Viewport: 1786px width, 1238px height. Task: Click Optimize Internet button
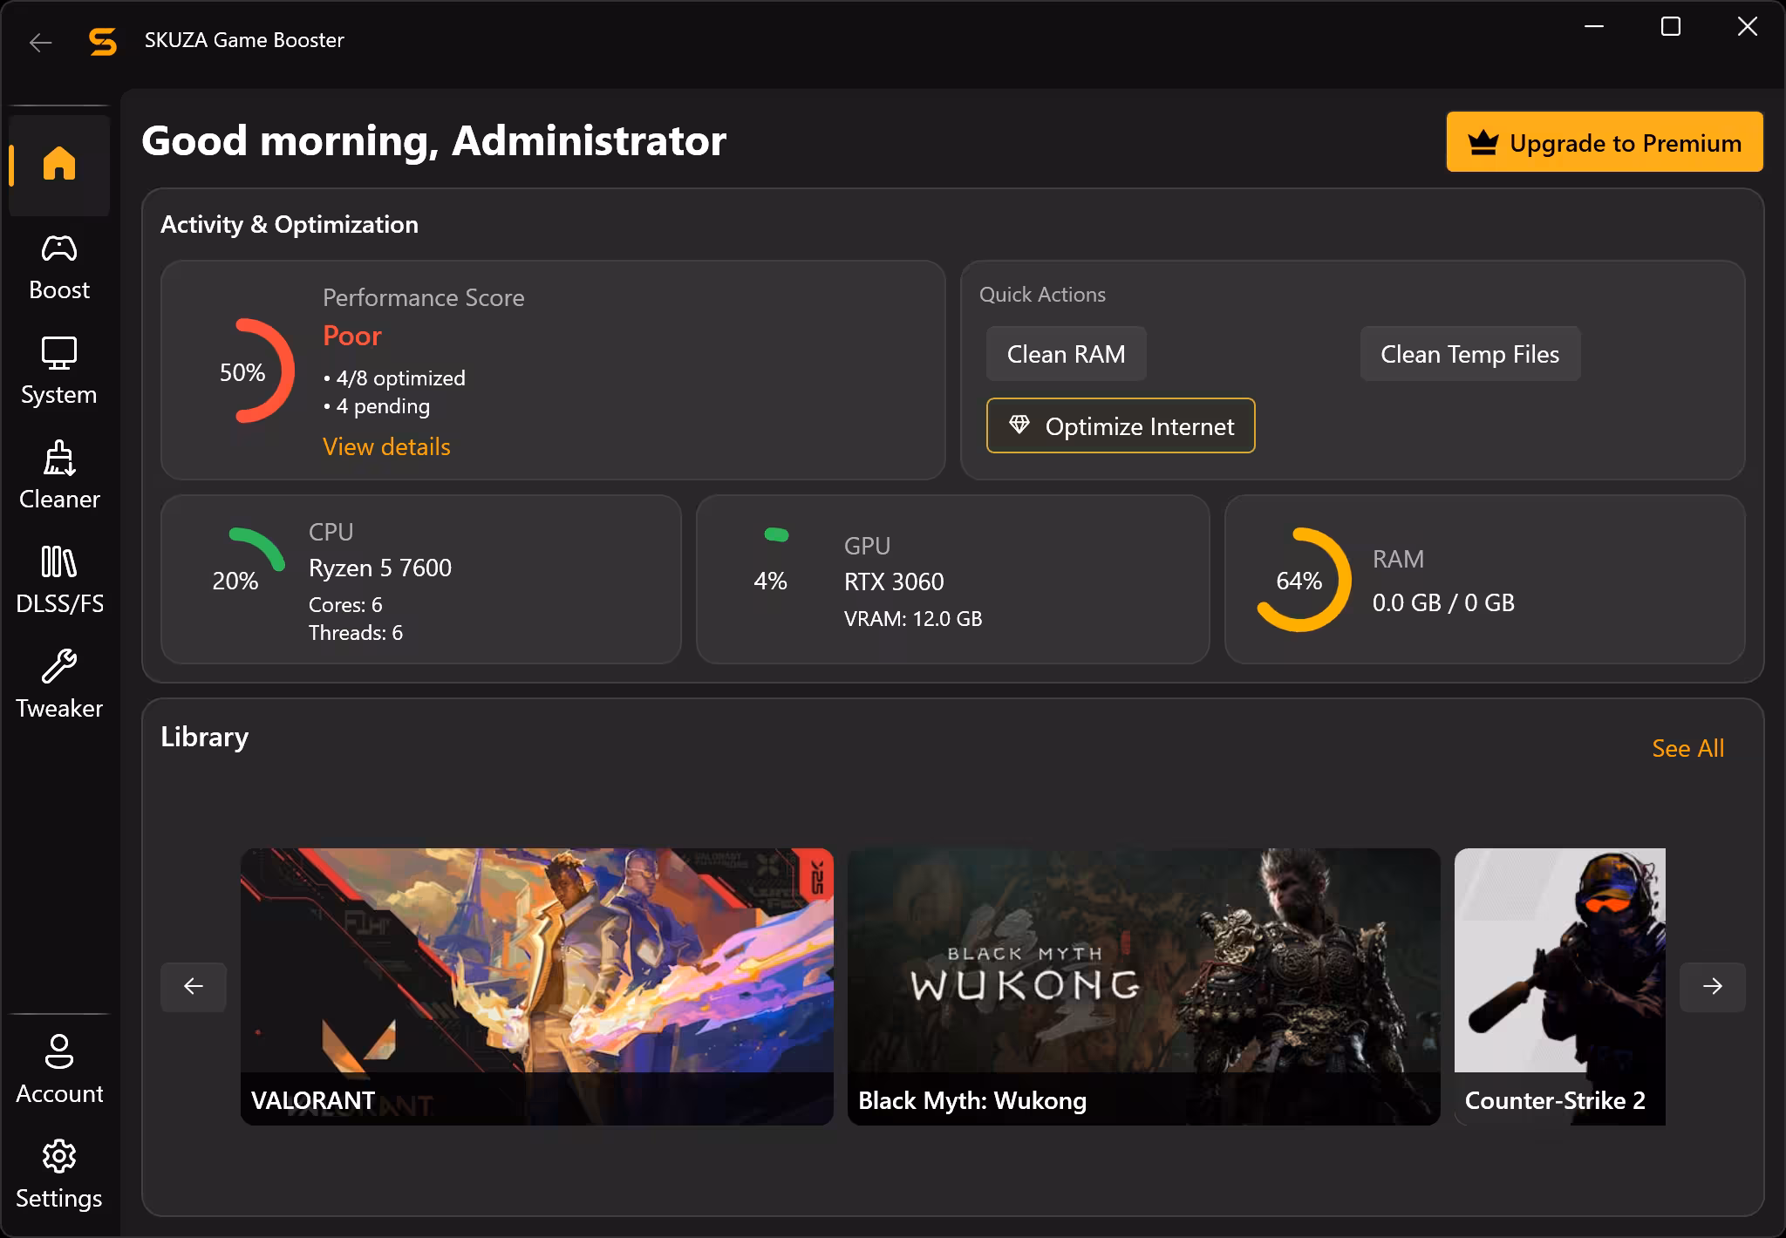[x=1121, y=425]
